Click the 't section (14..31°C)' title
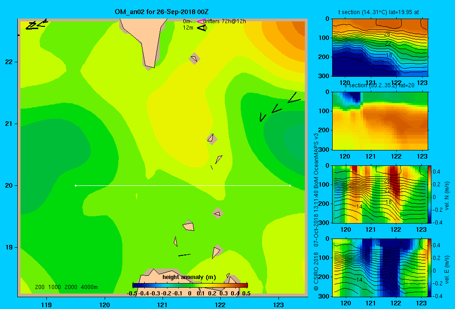Screen dimensions: 455x309 pyautogui.click(x=379, y=12)
